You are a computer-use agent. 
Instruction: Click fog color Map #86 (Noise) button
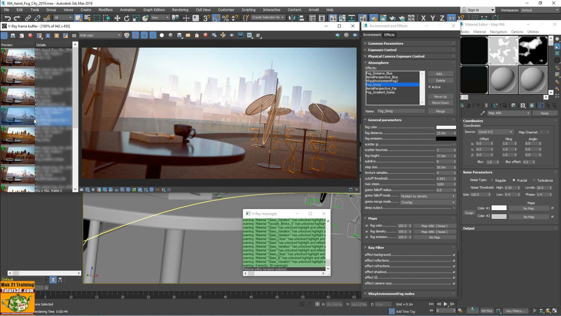[434, 226]
